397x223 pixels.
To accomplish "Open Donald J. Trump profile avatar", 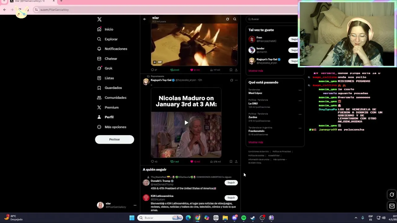I will click(146, 183).
